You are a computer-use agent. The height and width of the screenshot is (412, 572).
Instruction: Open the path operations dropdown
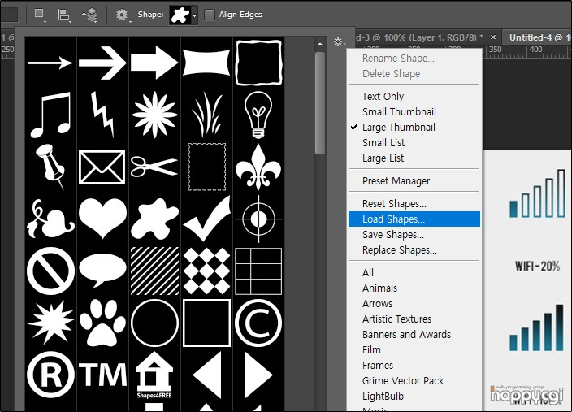40,15
